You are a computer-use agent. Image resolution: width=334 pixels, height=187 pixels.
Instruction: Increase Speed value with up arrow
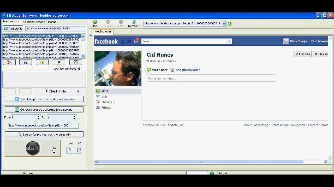click(79, 149)
